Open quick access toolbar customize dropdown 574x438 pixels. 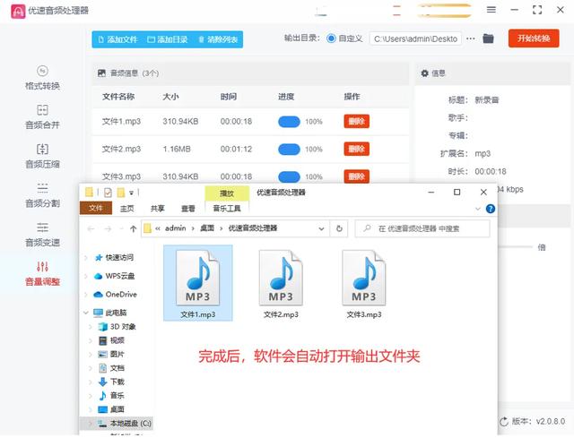pos(131,193)
